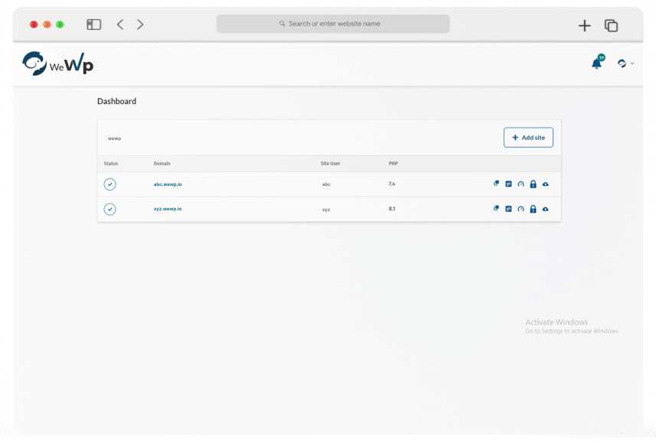The height and width of the screenshot is (446, 656).
Task: Open the abc.wewp.io domain link
Action: [168, 184]
